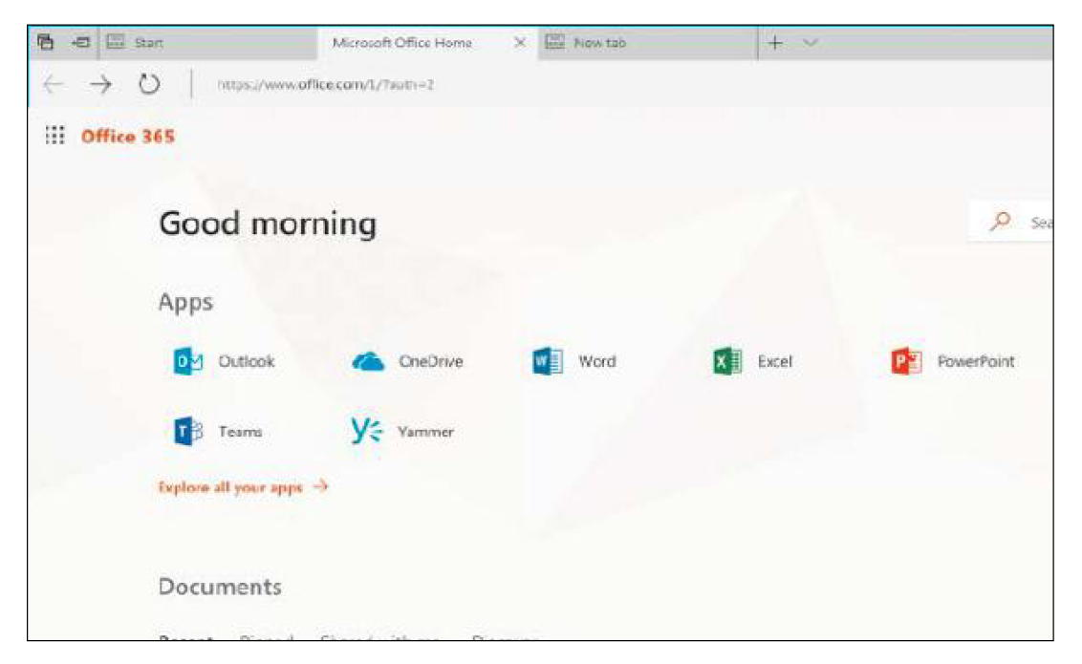Launch the PowerPoint app icon

click(907, 361)
